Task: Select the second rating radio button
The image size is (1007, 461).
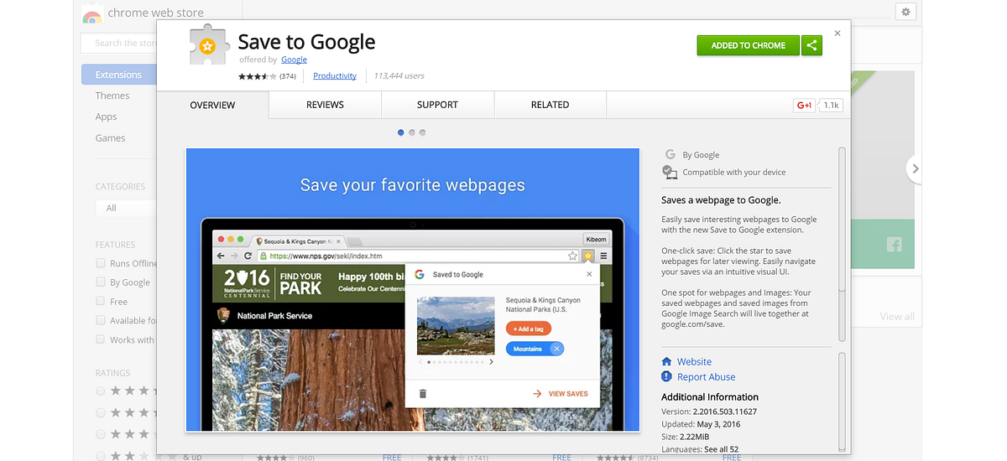Action: pos(101,412)
